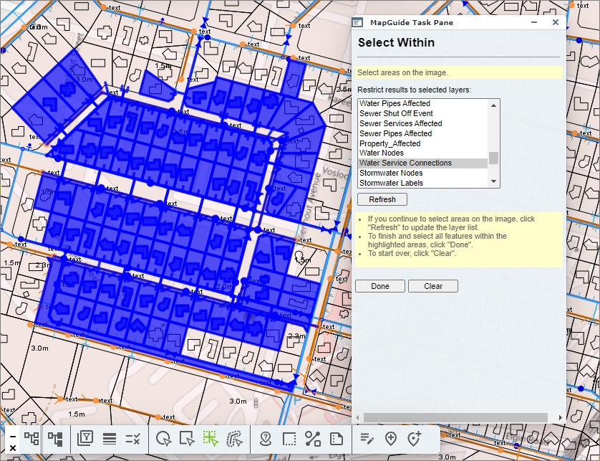This screenshot has height=461, width=600.
Task: Collapse the bottom toolbar using minus button
Action: [x=12, y=435]
